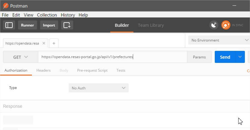Viewport: 250px width, 130px height.
Task: Open new window icon button
Action: pyautogui.click(x=67, y=25)
